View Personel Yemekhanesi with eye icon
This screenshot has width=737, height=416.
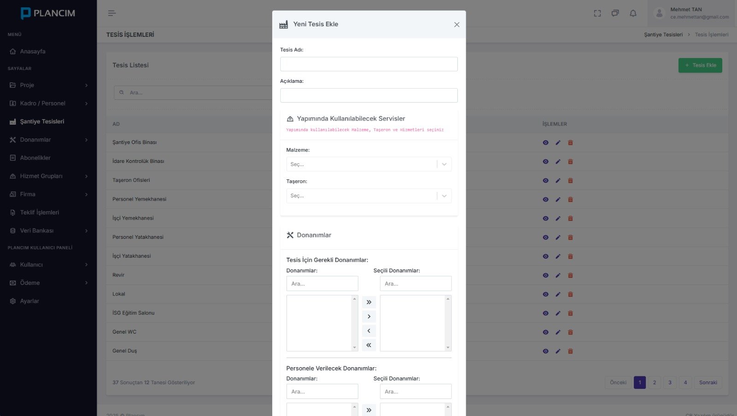tap(545, 199)
